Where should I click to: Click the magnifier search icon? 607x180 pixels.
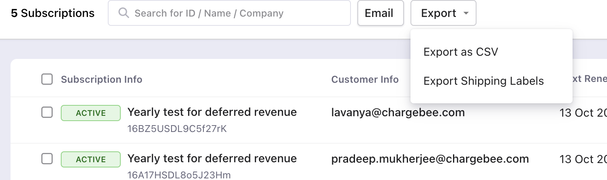coord(124,13)
